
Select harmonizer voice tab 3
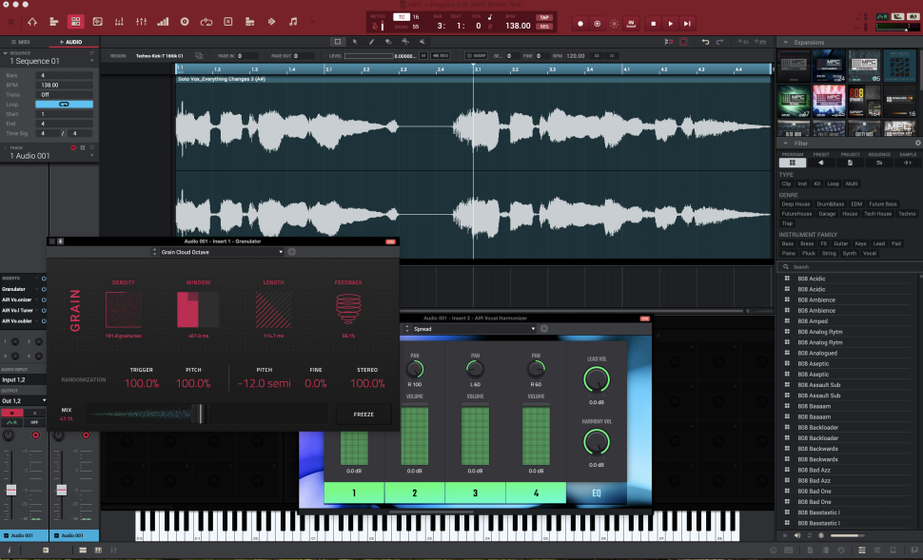point(475,493)
